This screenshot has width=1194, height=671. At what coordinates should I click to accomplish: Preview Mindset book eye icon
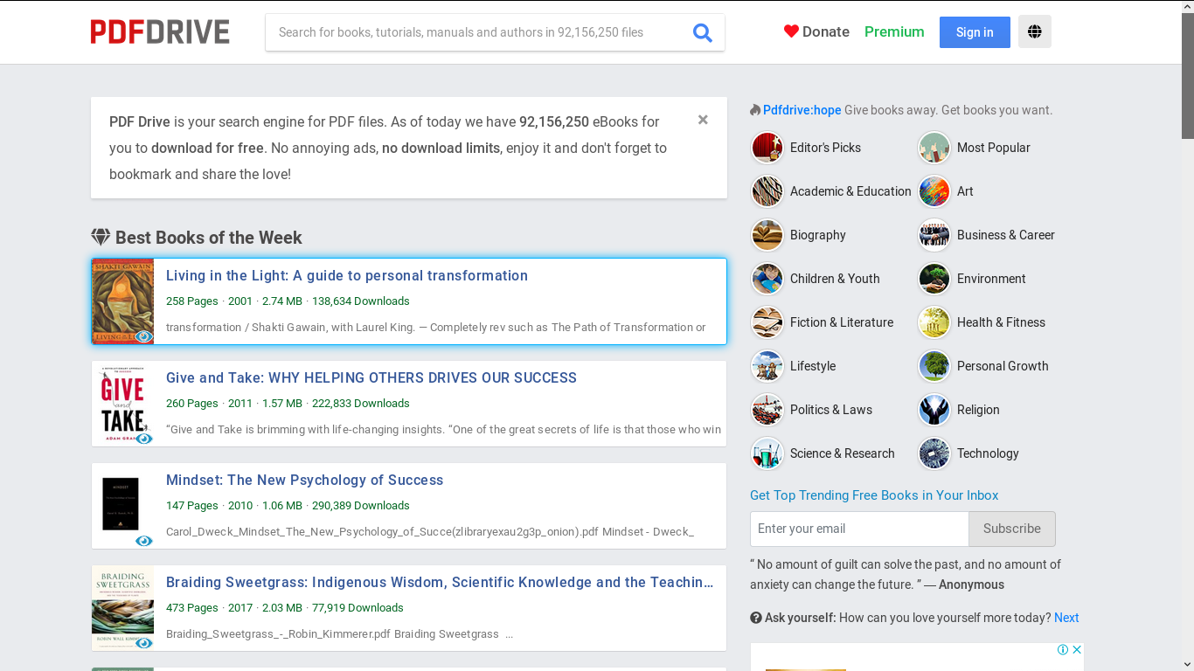[x=144, y=541]
